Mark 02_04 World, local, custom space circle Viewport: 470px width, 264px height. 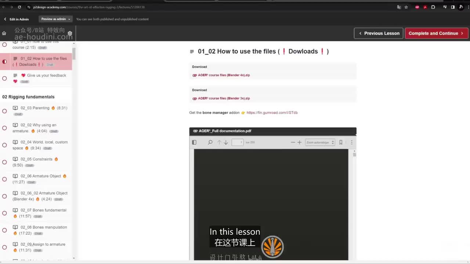4,145
